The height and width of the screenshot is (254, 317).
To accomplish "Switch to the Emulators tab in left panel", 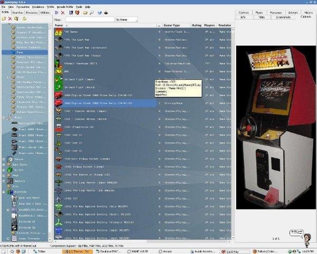I will click(32, 13).
